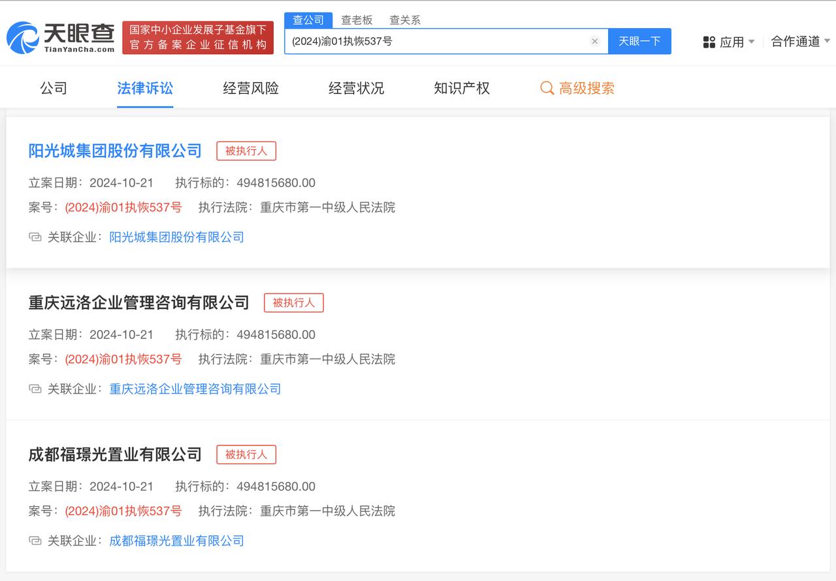This screenshot has width=836, height=581.
Task: Click the 高级搜索 magnifier icon
Action: [547, 88]
